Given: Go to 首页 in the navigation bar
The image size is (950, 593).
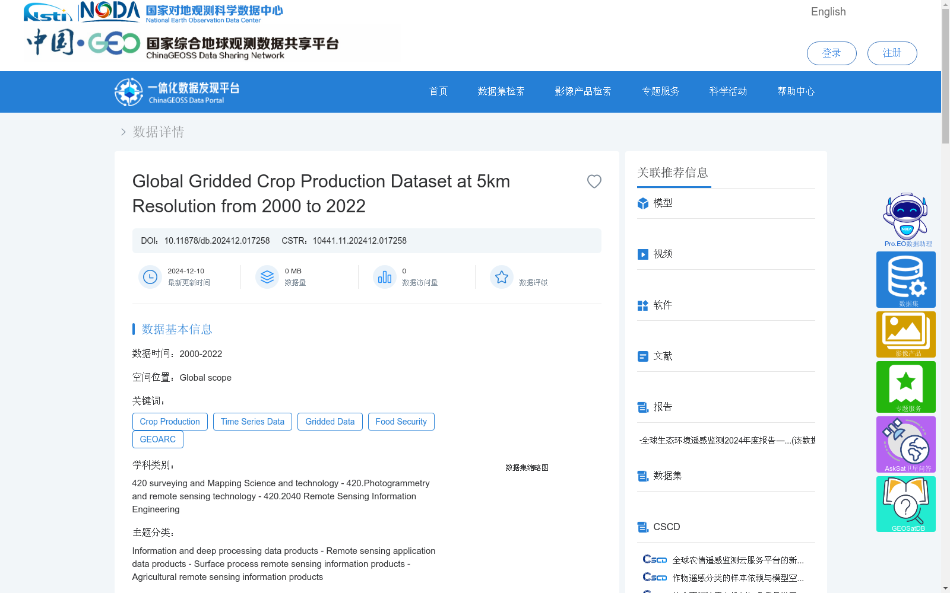Looking at the screenshot, I should [x=438, y=91].
